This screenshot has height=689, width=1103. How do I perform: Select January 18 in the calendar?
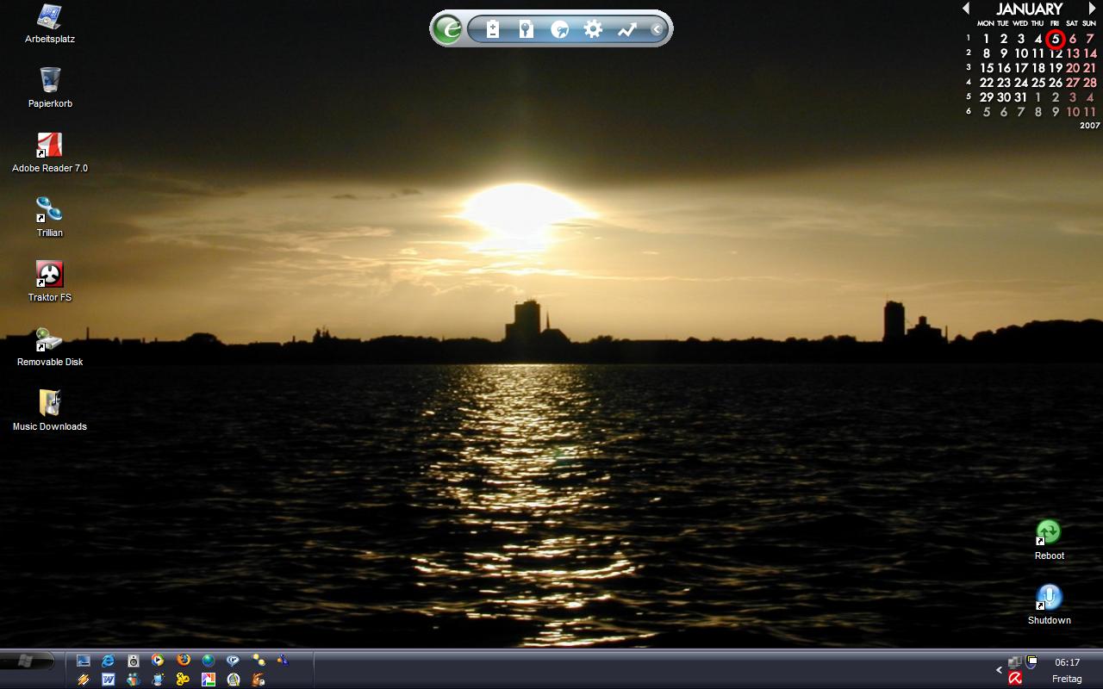point(1038,68)
